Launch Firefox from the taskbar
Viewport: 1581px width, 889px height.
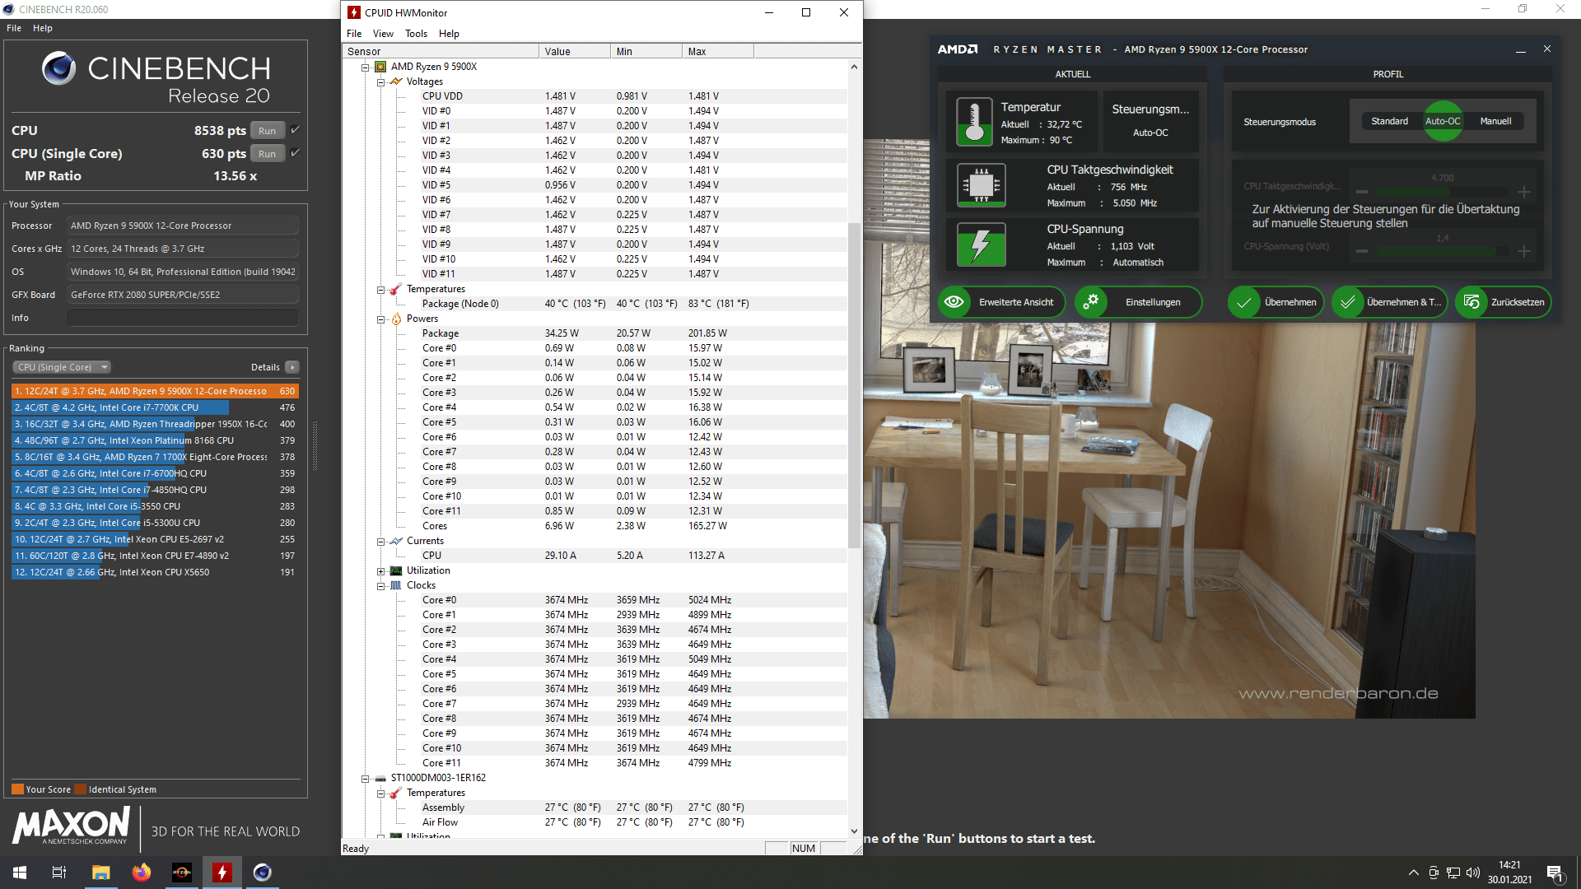(x=142, y=873)
